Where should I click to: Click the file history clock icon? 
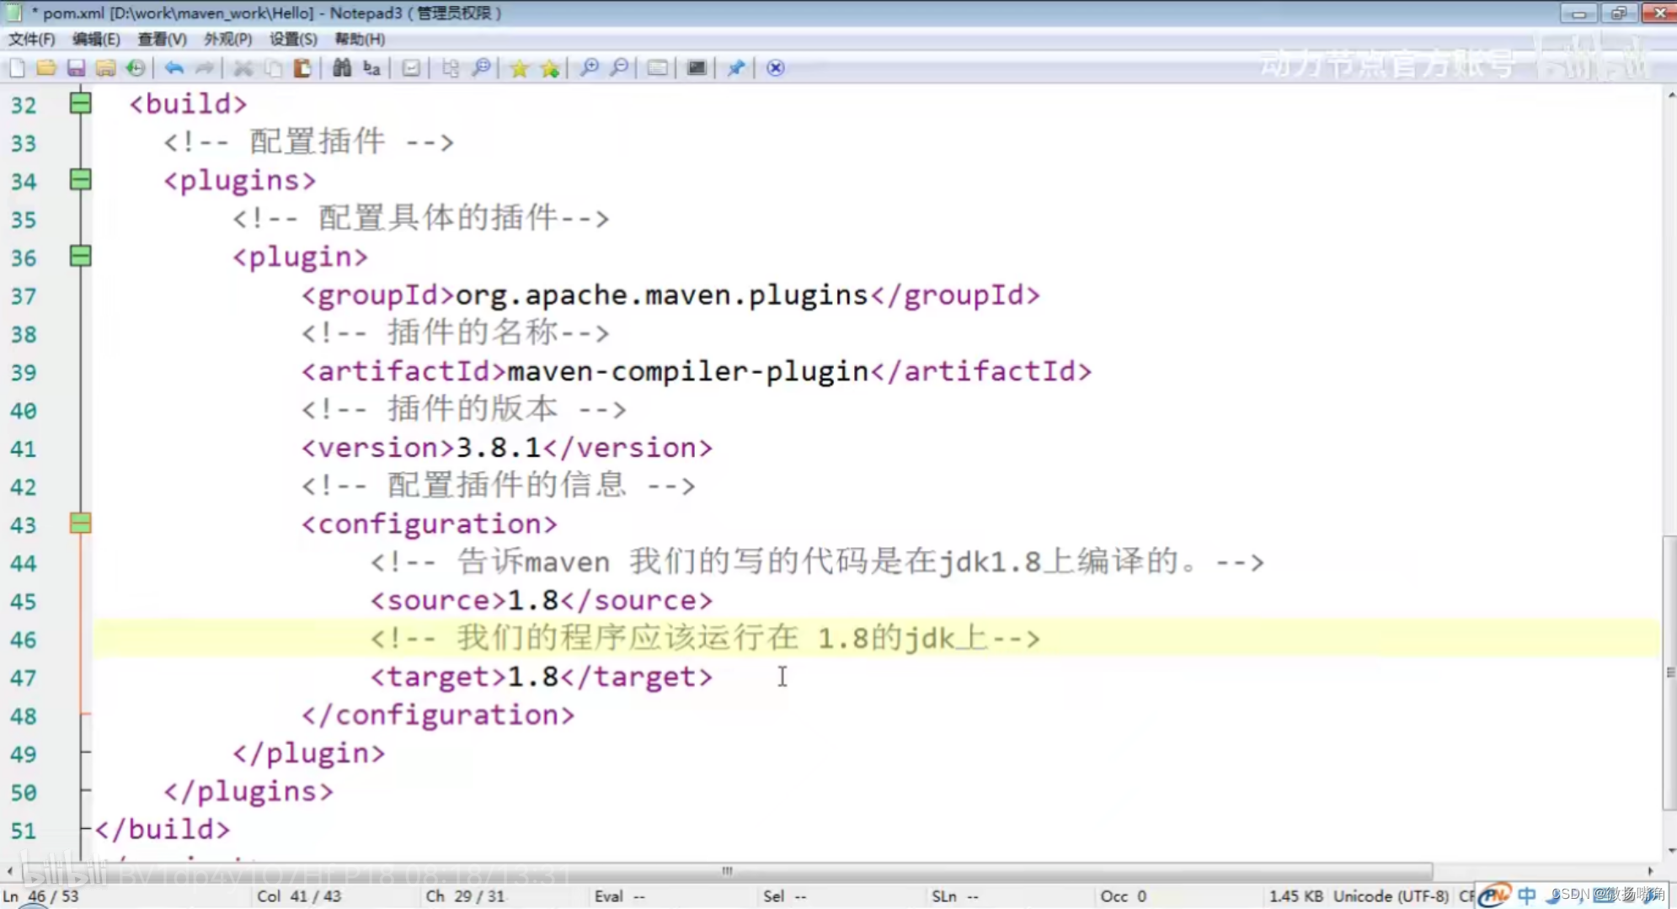(x=135, y=68)
